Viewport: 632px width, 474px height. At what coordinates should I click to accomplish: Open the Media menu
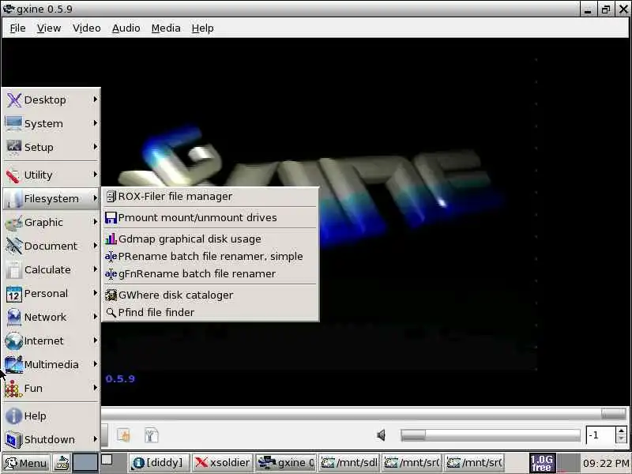[166, 28]
